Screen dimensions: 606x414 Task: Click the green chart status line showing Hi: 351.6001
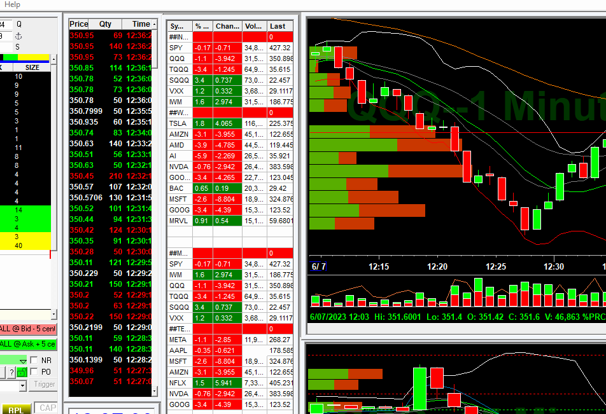click(x=457, y=317)
